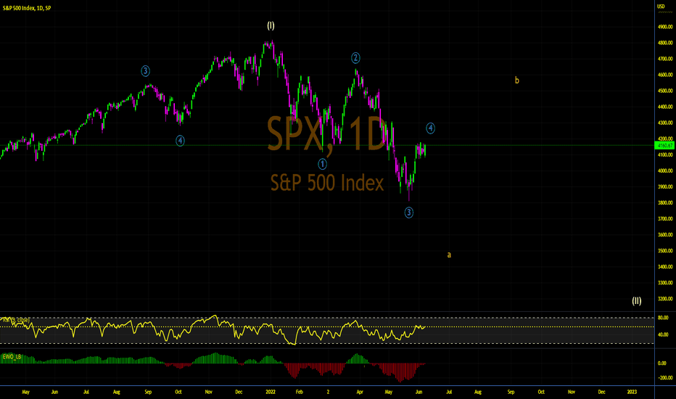This screenshot has width=676, height=399.
Task: Select circled 4 label below the October 2021 low
Action: pyautogui.click(x=180, y=141)
